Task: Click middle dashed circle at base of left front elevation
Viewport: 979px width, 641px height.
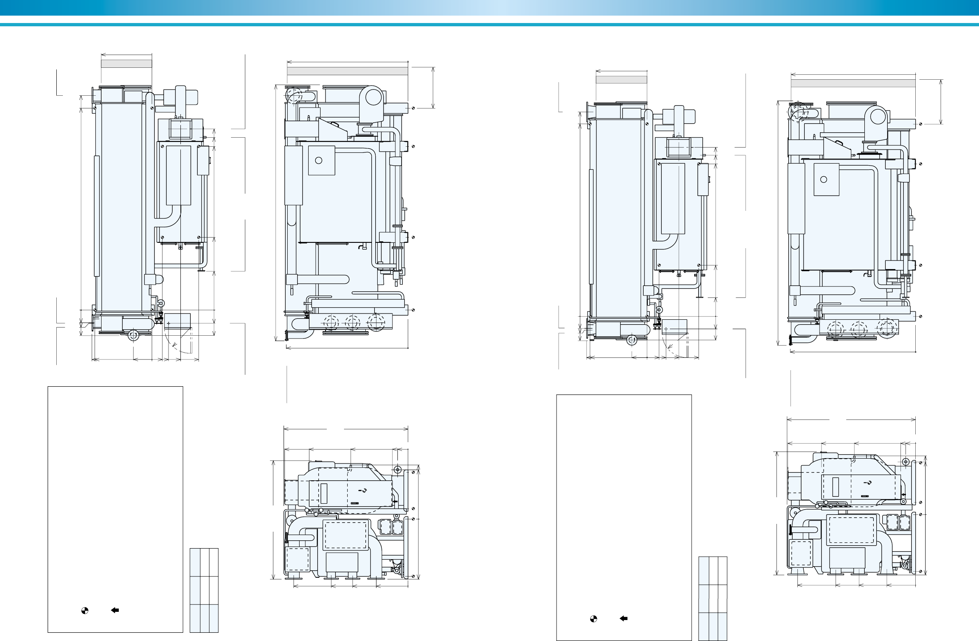Action: point(352,323)
